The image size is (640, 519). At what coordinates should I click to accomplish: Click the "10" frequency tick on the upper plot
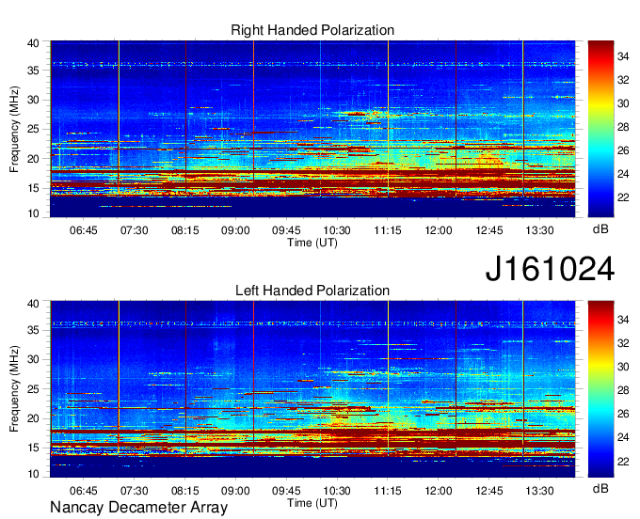[x=33, y=213]
